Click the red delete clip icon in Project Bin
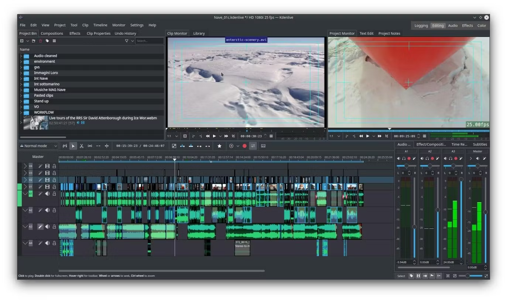The image size is (507, 300). (41, 41)
